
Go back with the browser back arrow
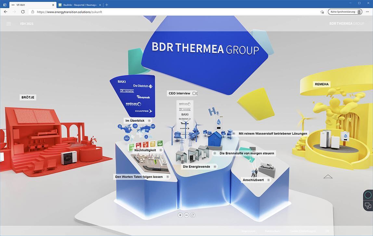click(x=6, y=12)
